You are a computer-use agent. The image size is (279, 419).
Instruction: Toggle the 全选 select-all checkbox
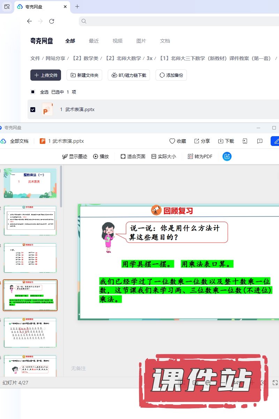pyautogui.click(x=33, y=92)
